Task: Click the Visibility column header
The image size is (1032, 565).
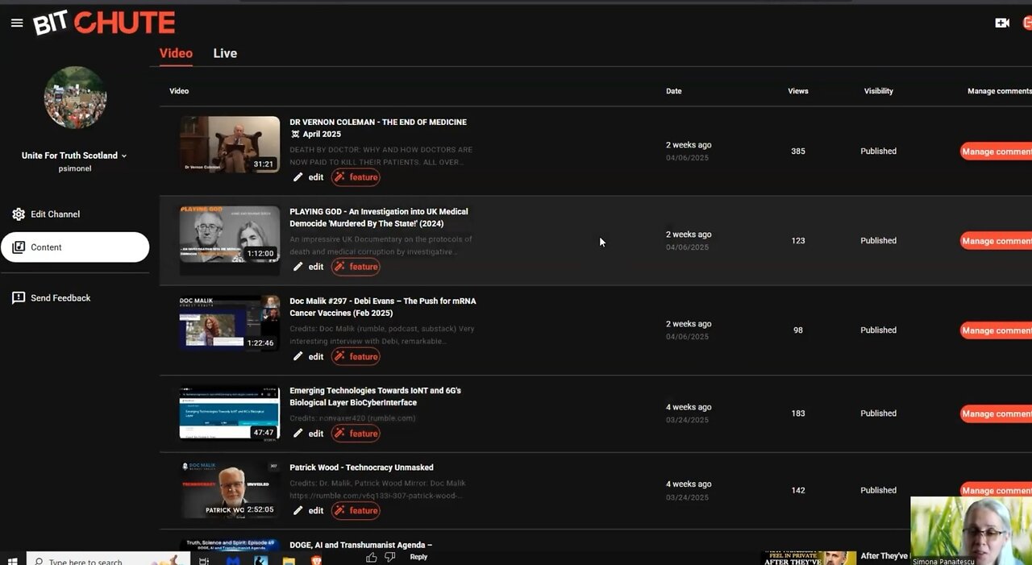Action: 879,91
